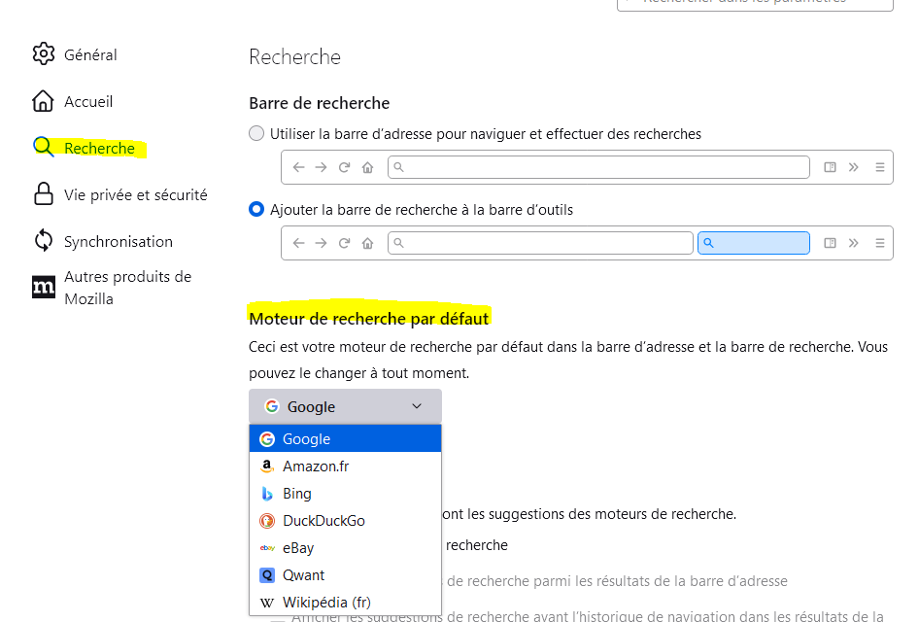The height and width of the screenshot is (622, 919).
Task: Choose Bing in the engine list
Action: 345,494
